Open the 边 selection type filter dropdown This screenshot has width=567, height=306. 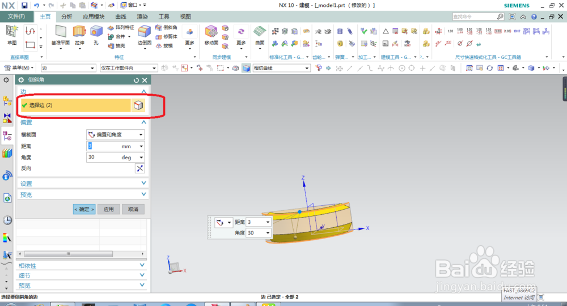pos(68,68)
